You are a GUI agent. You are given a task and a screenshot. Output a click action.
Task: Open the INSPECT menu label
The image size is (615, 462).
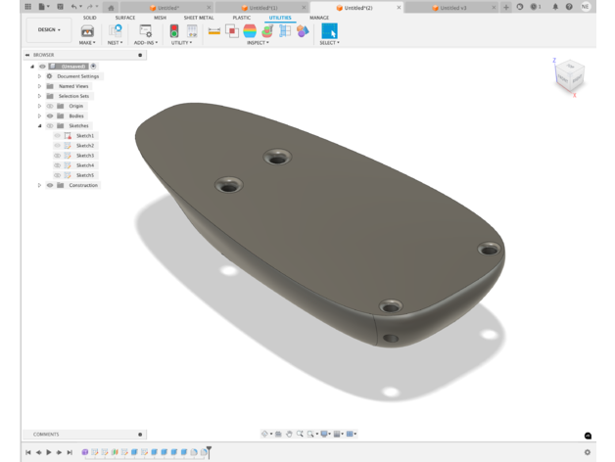click(x=258, y=43)
